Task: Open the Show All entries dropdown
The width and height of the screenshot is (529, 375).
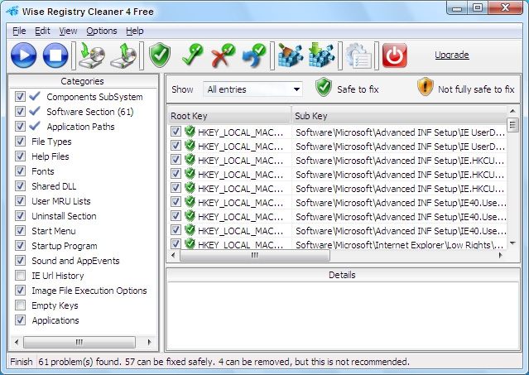Action: [x=252, y=89]
